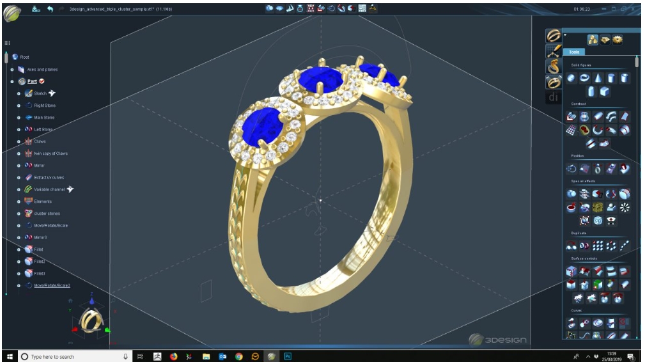Viewport: 645px width, 362px height.
Task: Select the rounded box solid figure tool
Action: [604, 91]
